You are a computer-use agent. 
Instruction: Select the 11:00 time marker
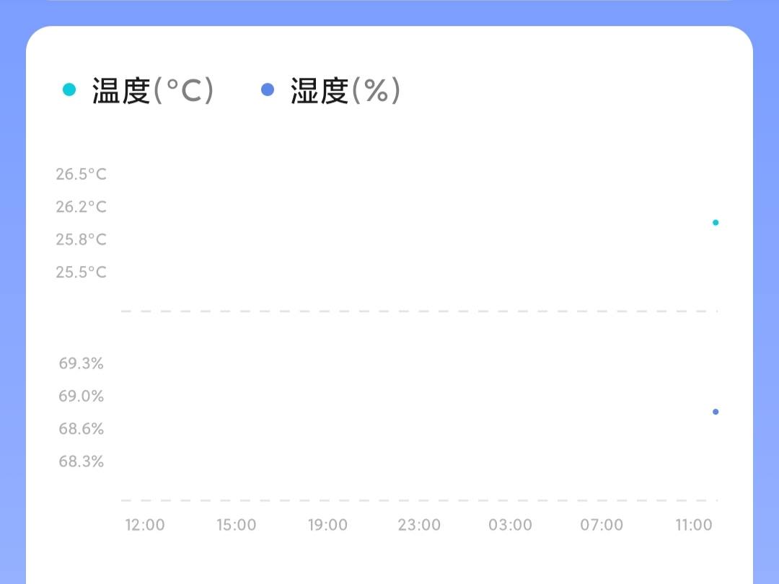(694, 525)
